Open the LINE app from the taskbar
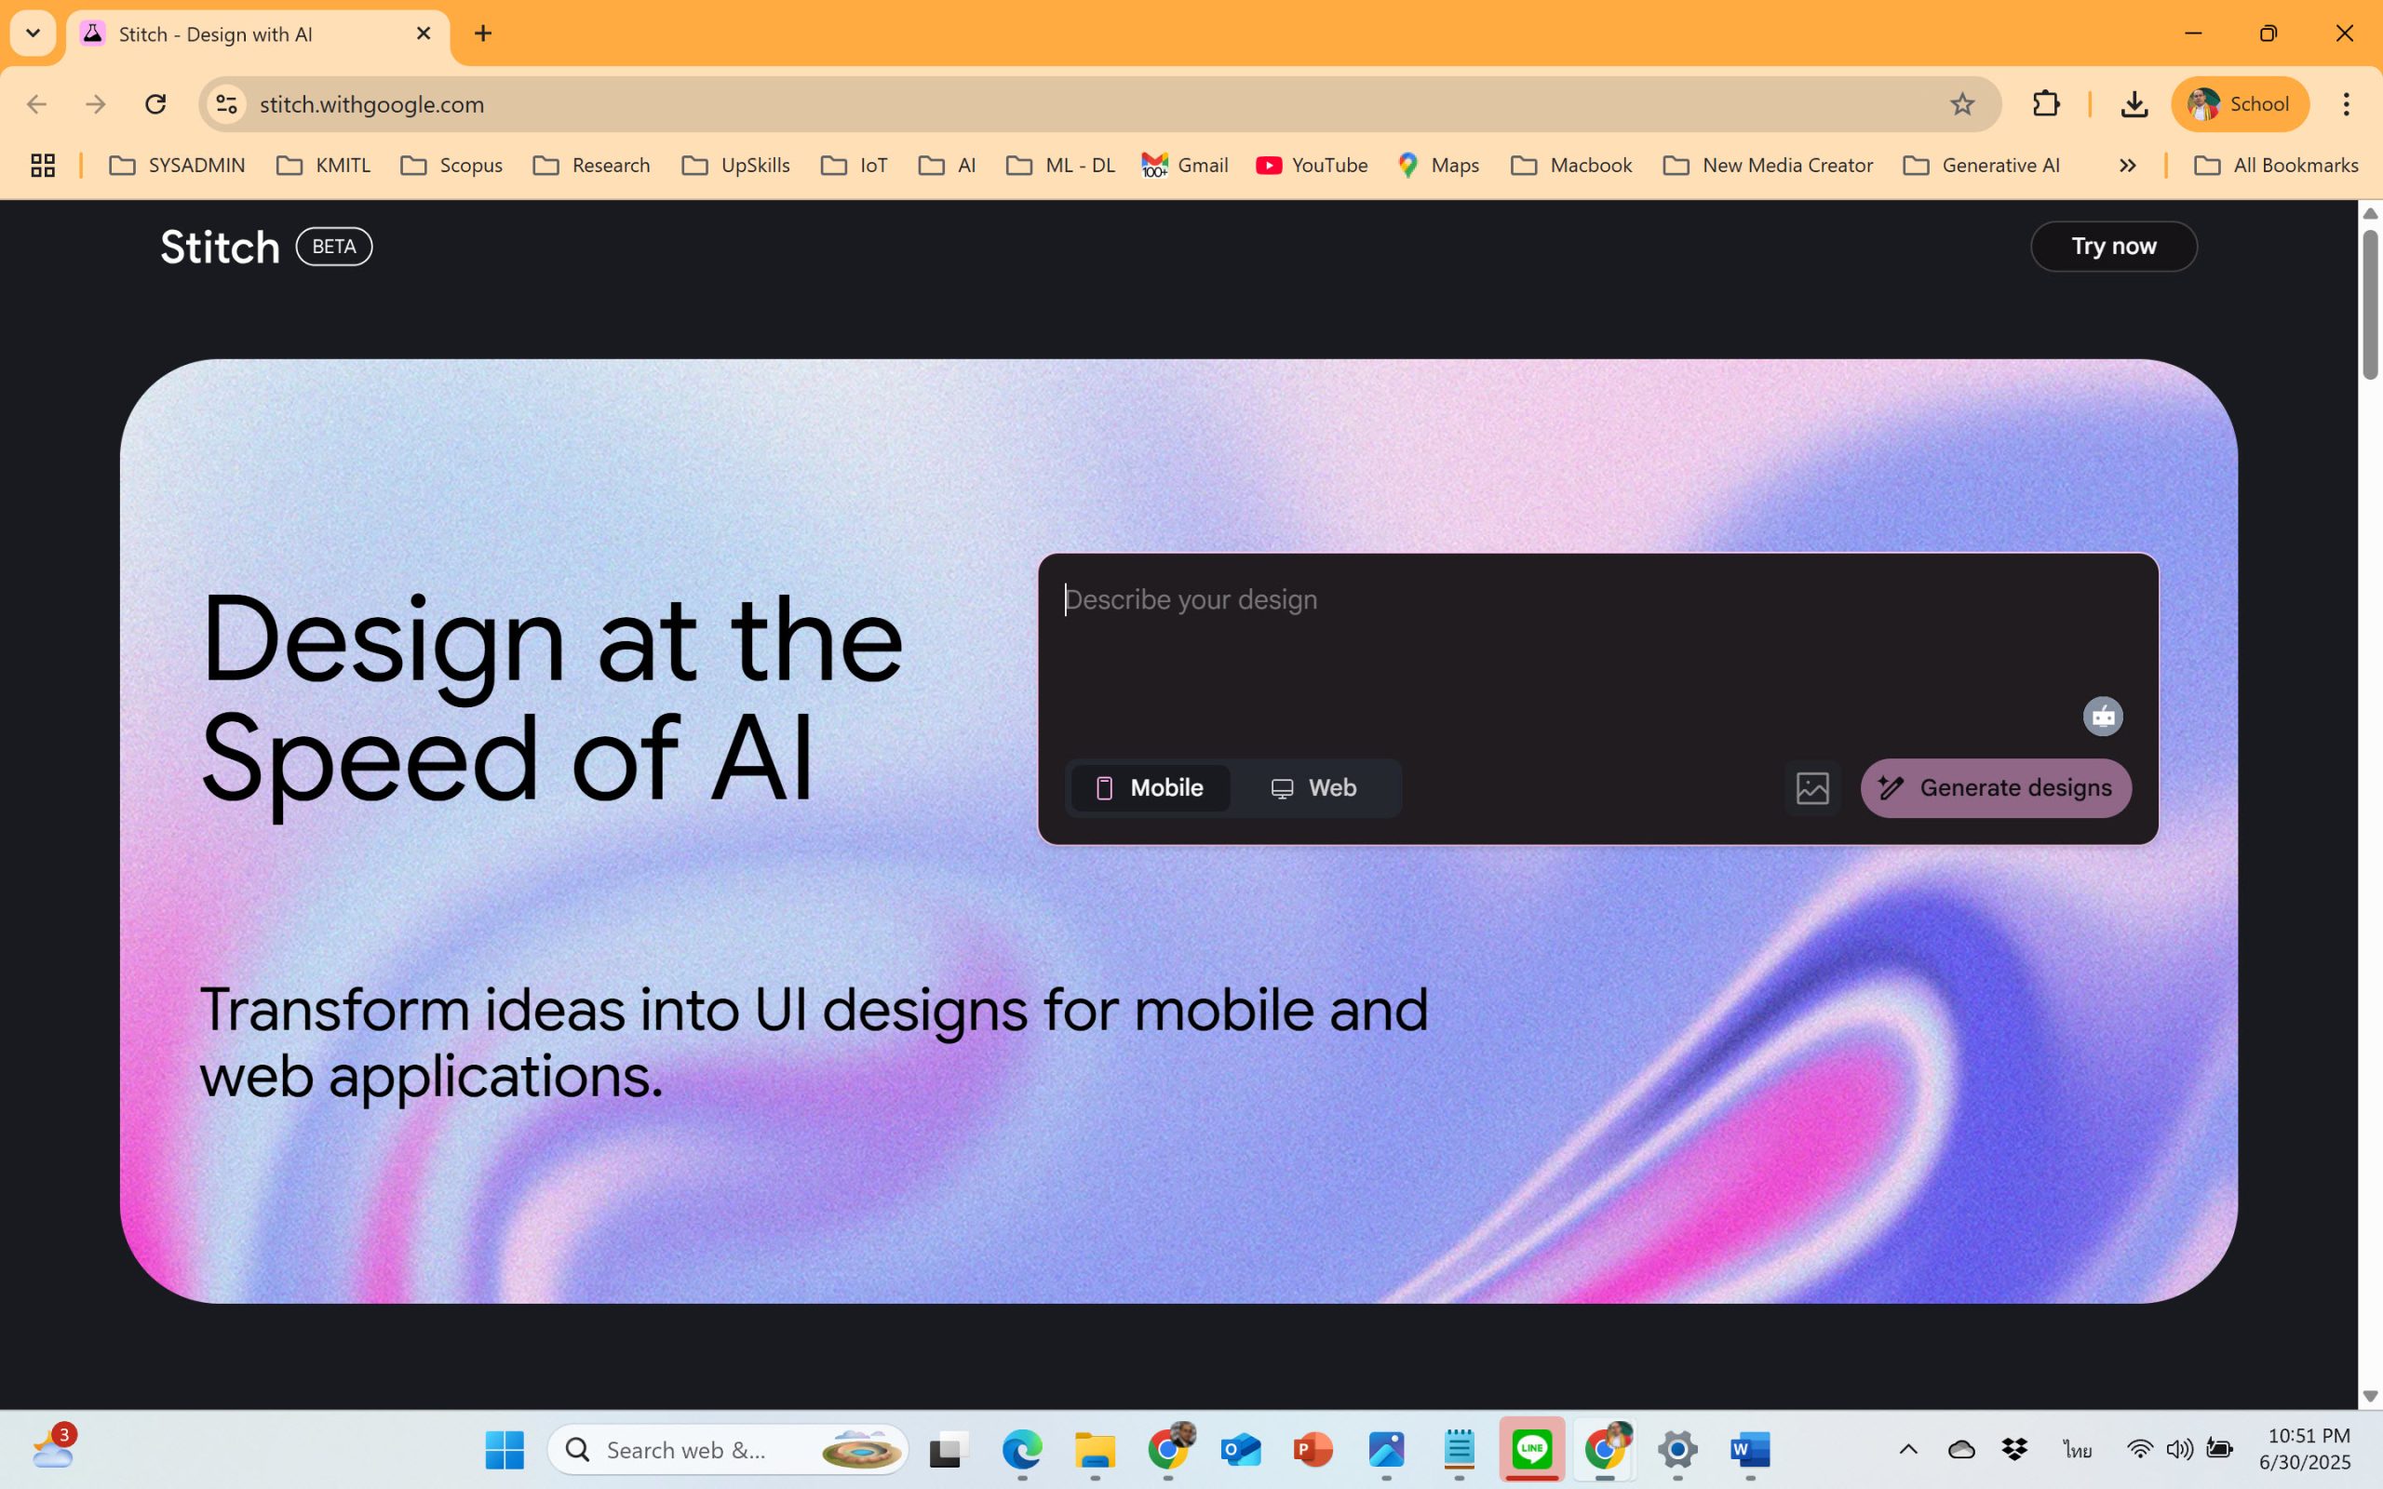This screenshot has width=2383, height=1489. pos(1532,1449)
